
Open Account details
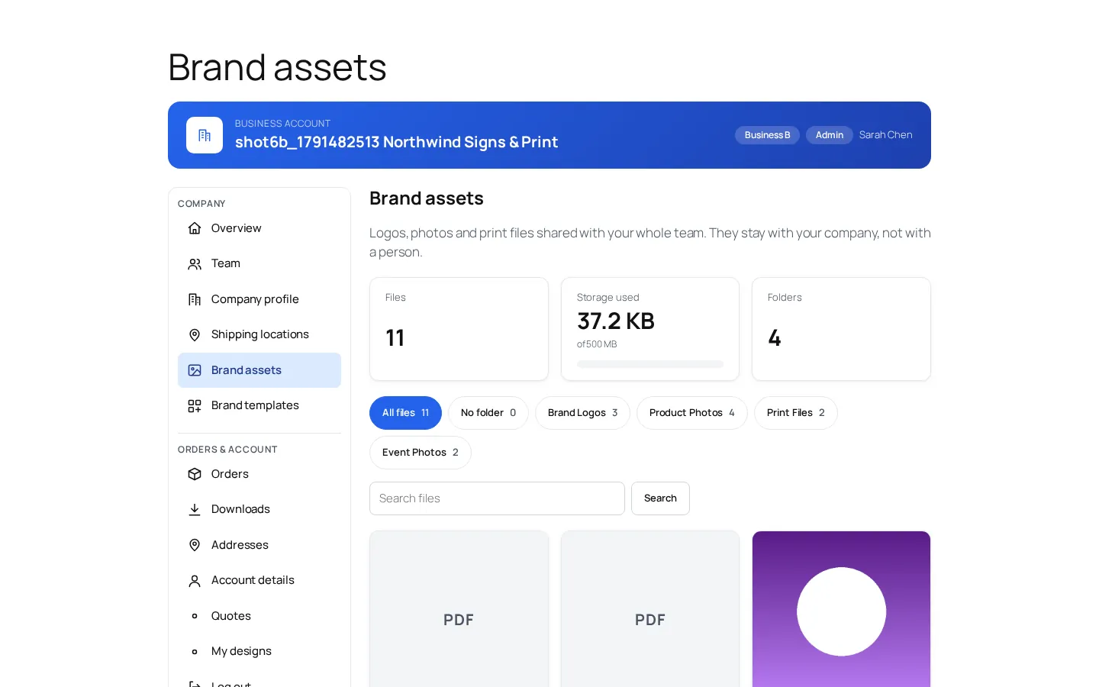pyautogui.click(x=259, y=580)
